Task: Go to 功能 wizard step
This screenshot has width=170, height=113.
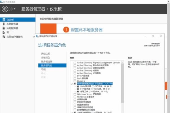Action: [43, 69]
